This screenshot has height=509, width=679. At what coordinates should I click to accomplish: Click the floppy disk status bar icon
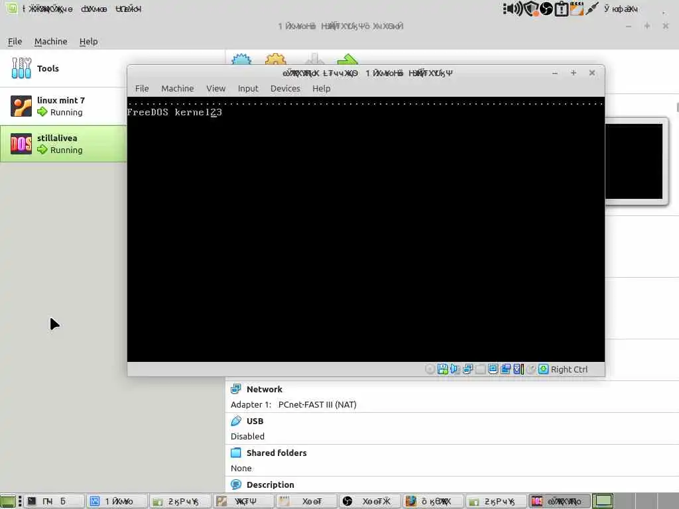[x=442, y=369]
